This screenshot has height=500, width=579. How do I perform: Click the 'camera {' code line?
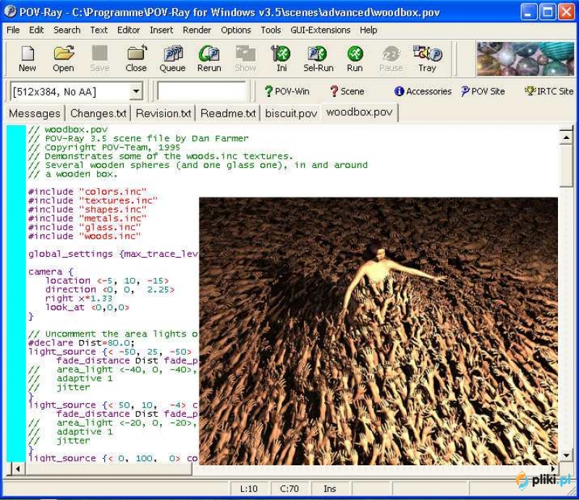(x=51, y=272)
